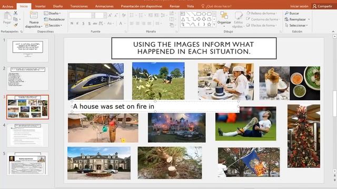Toggle align text right
337x189 pixels.
click(x=144, y=23)
